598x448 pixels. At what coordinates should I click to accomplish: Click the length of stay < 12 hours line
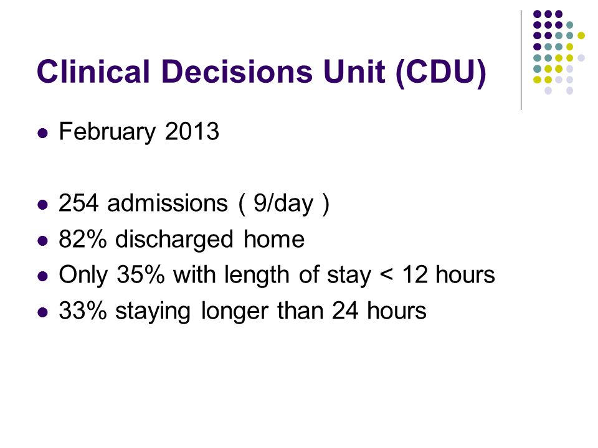click(277, 275)
